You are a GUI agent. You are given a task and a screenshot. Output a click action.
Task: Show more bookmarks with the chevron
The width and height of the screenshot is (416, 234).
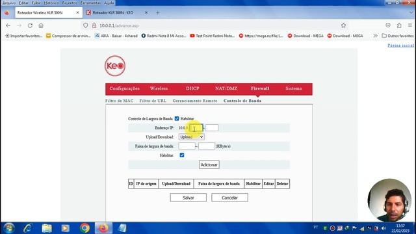[x=375, y=36]
